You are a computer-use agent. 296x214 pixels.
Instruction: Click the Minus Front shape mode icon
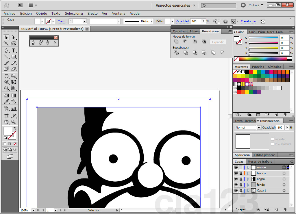click(185, 42)
